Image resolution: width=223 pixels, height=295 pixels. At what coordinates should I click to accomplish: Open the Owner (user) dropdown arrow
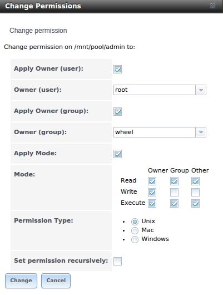(201, 90)
